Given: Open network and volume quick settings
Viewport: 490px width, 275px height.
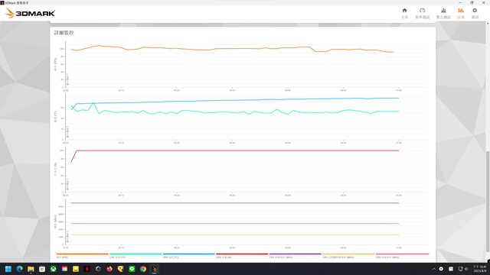Looking at the screenshot, I should point(462,269).
